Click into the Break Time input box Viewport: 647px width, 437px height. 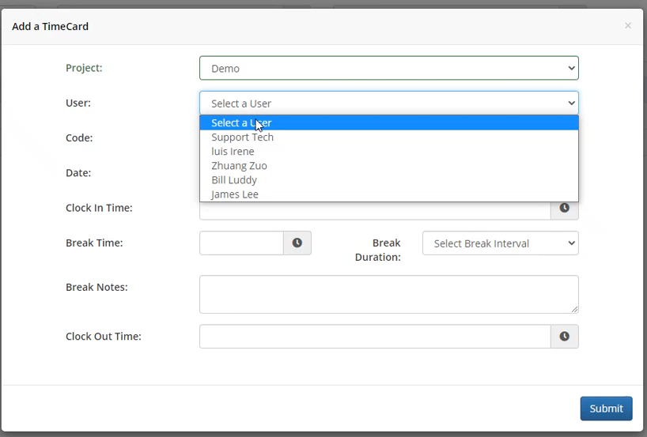pos(241,243)
